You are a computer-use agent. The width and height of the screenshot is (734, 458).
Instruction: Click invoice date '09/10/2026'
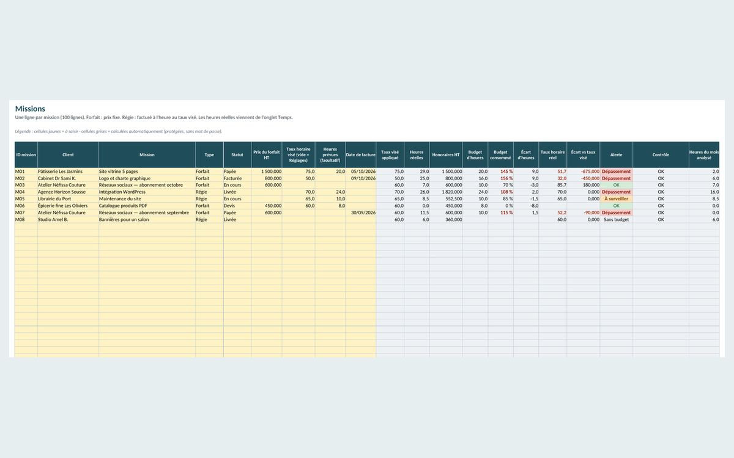tap(361, 178)
